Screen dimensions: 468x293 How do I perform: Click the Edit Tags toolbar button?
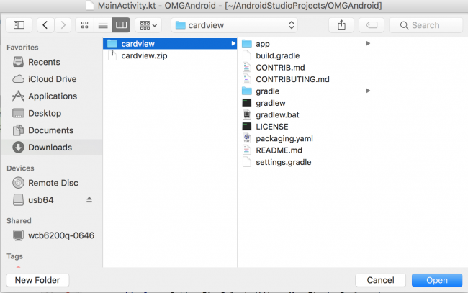tap(372, 25)
